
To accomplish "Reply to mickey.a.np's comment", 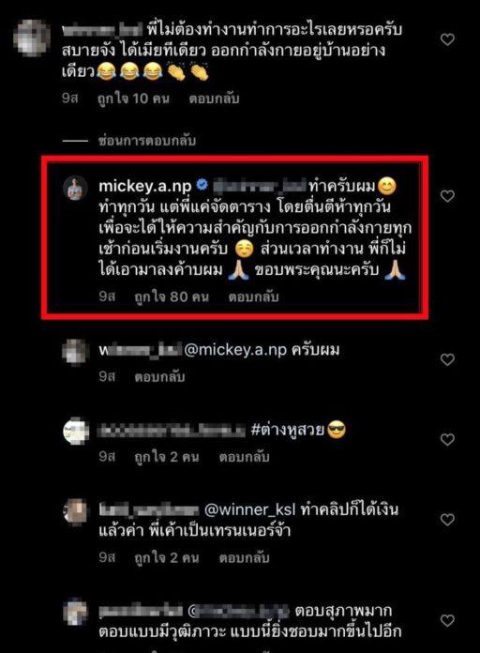I will (253, 296).
